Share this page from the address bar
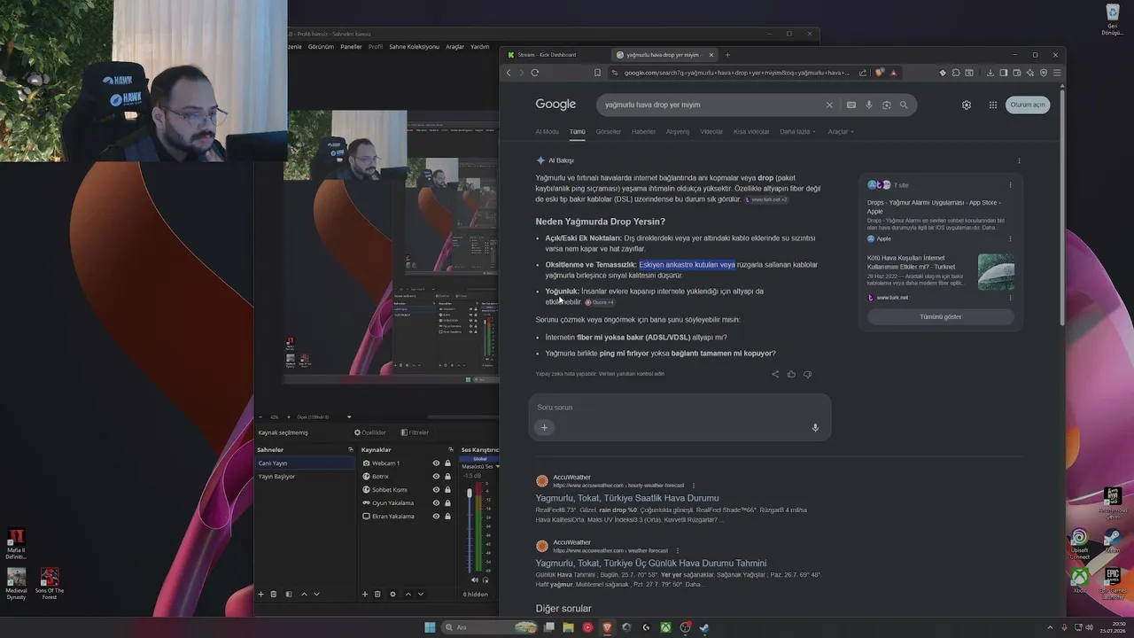This screenshot has width=1134, height=638. point(863,73)
